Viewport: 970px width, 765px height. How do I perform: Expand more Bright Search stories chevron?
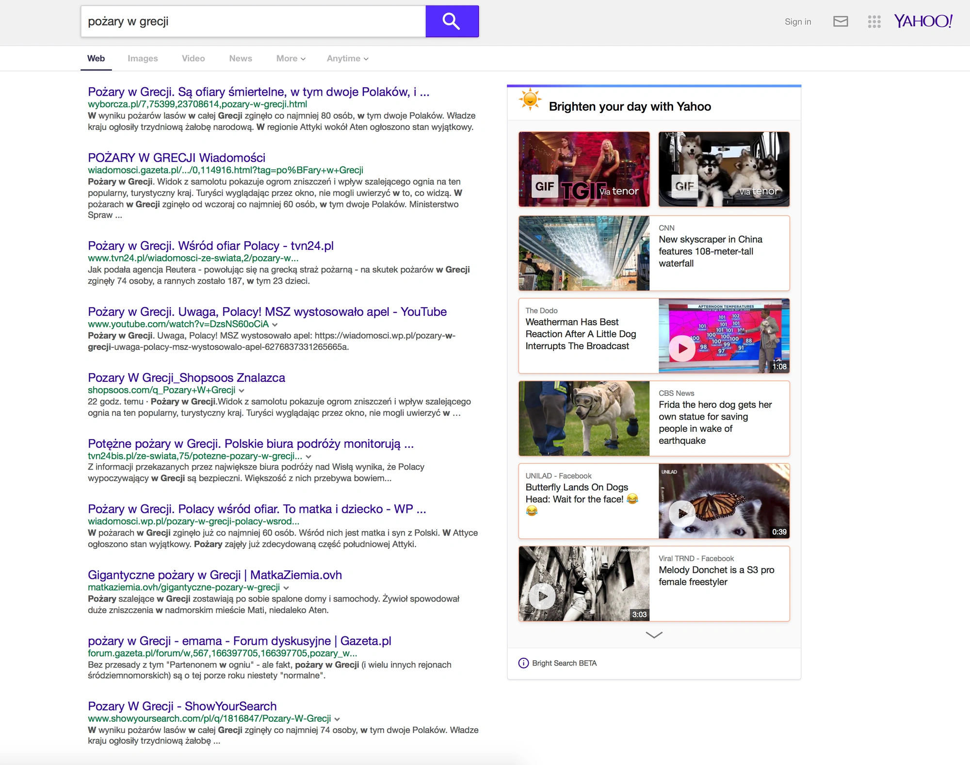point(654,635)
